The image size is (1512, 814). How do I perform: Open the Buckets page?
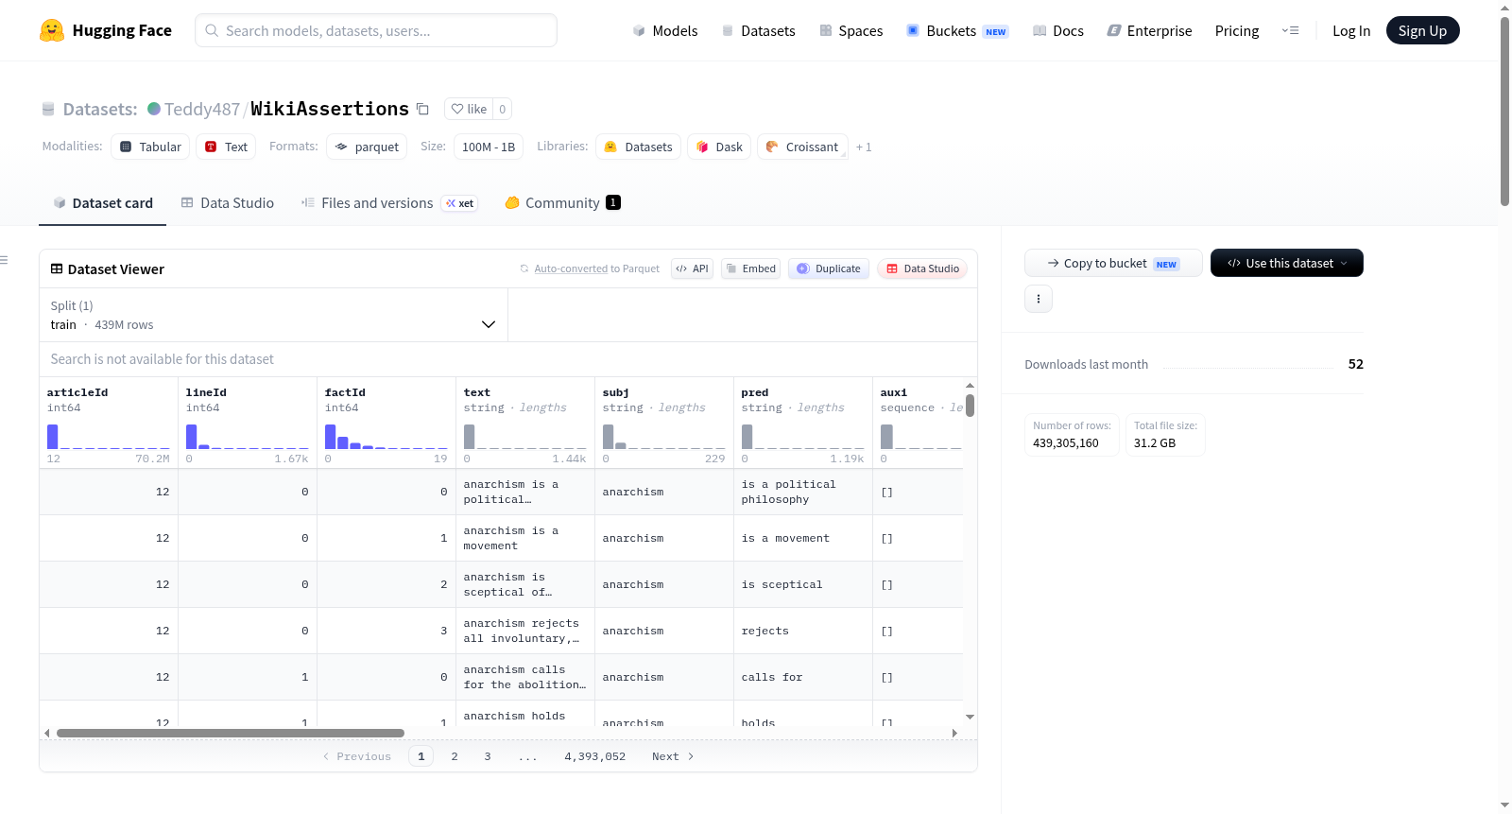pos(957,30)
